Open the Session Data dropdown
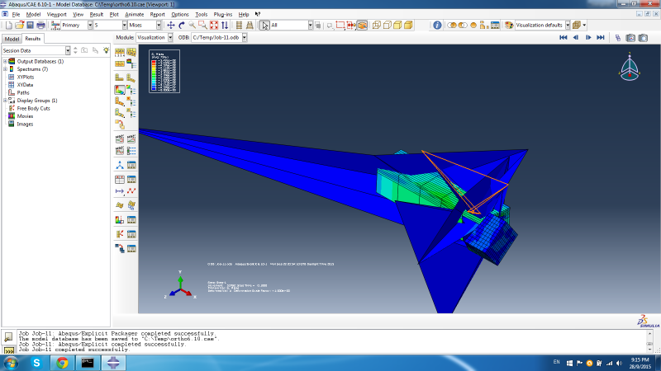Screen dimensions: 661x371 [x=68, y=50]
